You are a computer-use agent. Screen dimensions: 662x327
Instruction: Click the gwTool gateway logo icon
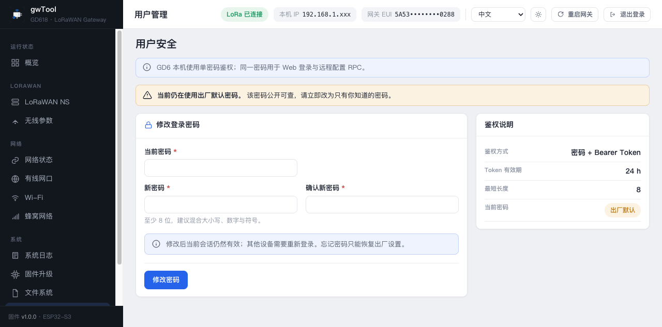(x=17, y=14)
